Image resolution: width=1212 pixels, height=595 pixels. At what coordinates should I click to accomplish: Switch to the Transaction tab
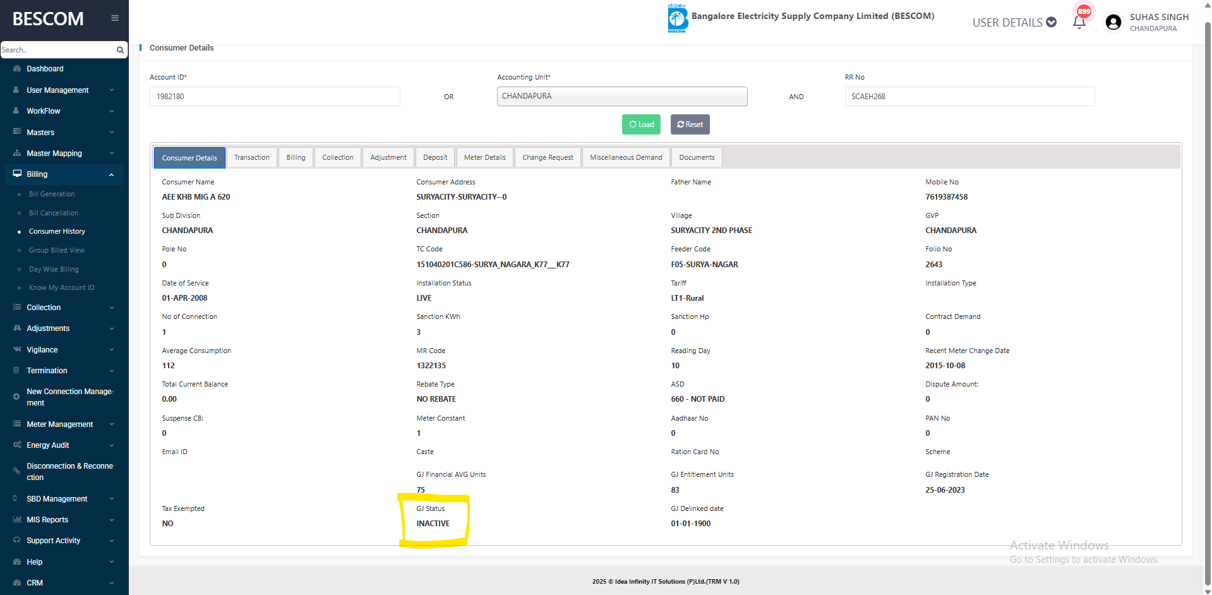(x=251, y=157)
